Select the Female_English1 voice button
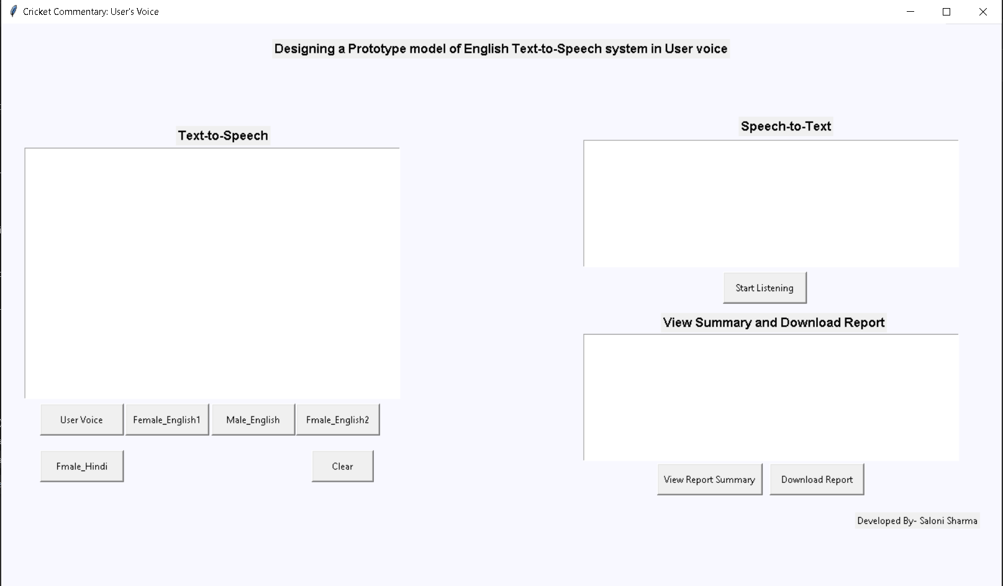Viewport: 1003px width, 586px height. 167,420
